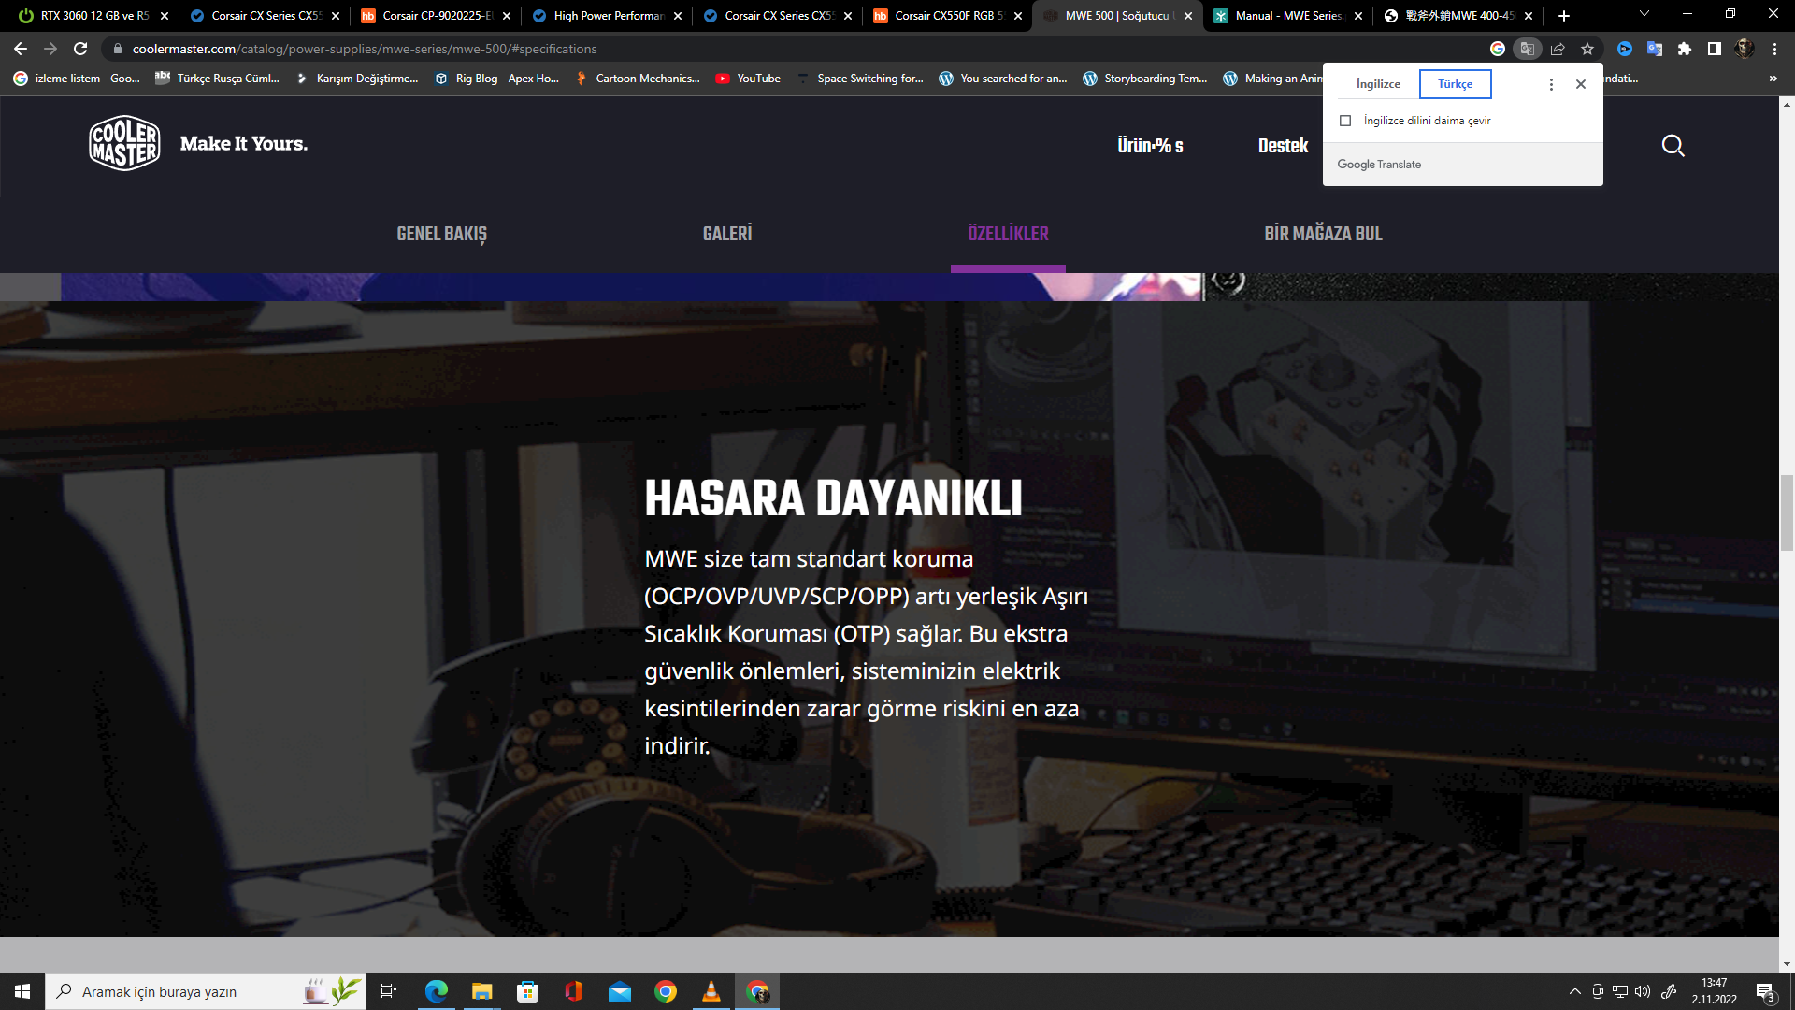Expand the hidden bookmarks overflow chevron

(1773, 79)
